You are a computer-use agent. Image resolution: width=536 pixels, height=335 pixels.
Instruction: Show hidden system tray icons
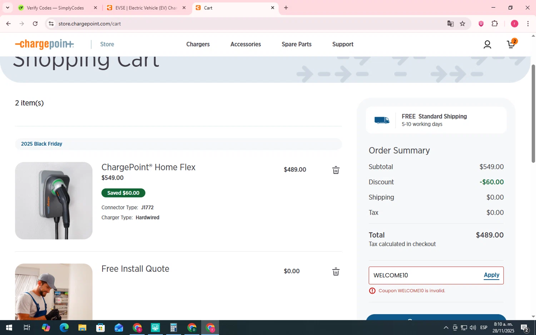tap(446, 327)
